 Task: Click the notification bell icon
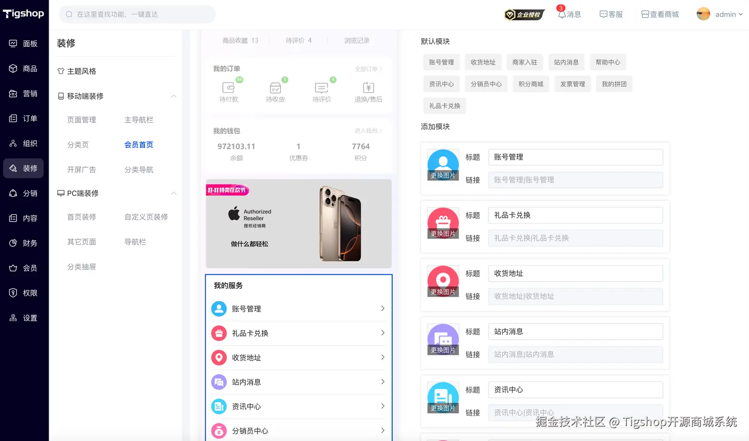(562, 14)
